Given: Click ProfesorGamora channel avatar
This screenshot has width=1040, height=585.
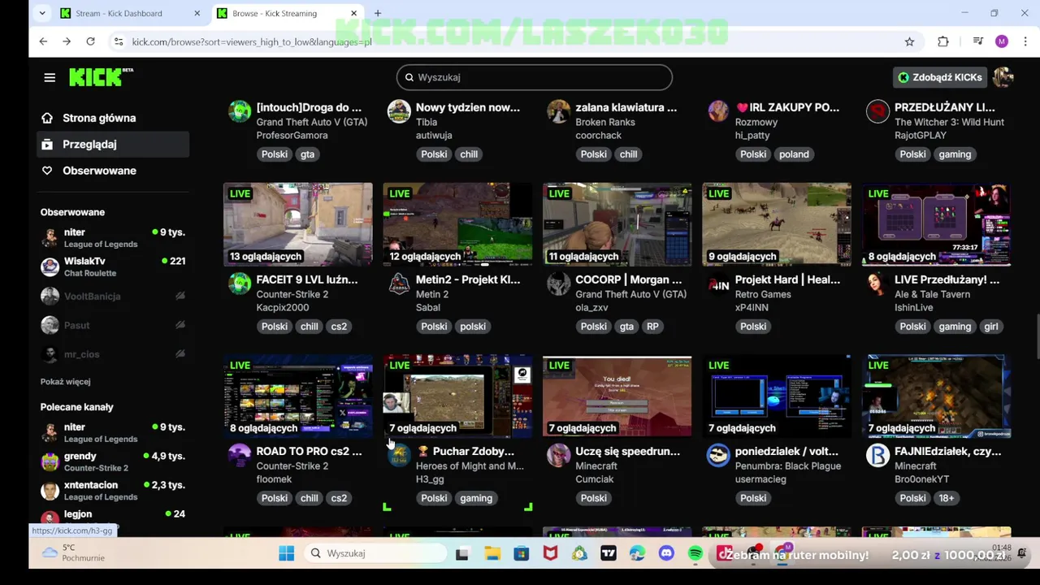Looking at the screenshot, I should pyautogui.click(x=240, y=111).
